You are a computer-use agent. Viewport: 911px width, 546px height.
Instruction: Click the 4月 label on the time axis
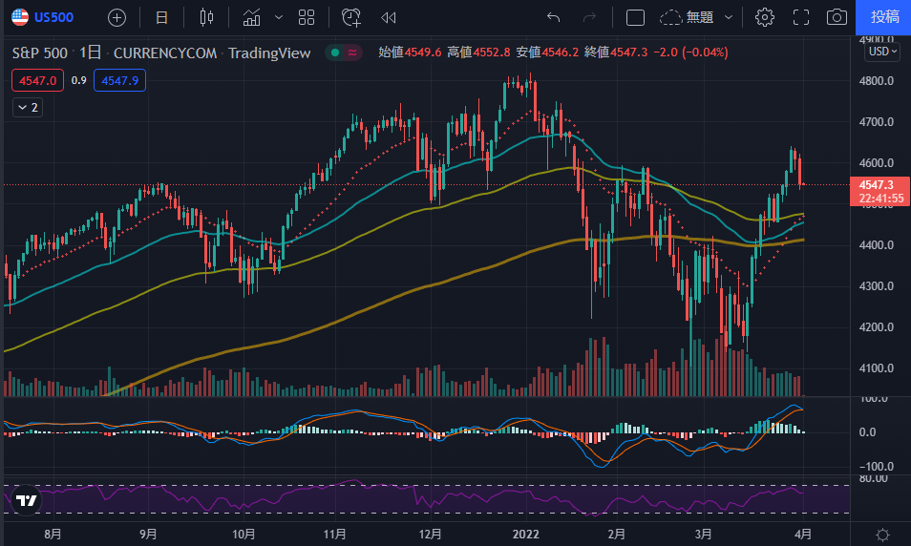(x=803, y=535)
